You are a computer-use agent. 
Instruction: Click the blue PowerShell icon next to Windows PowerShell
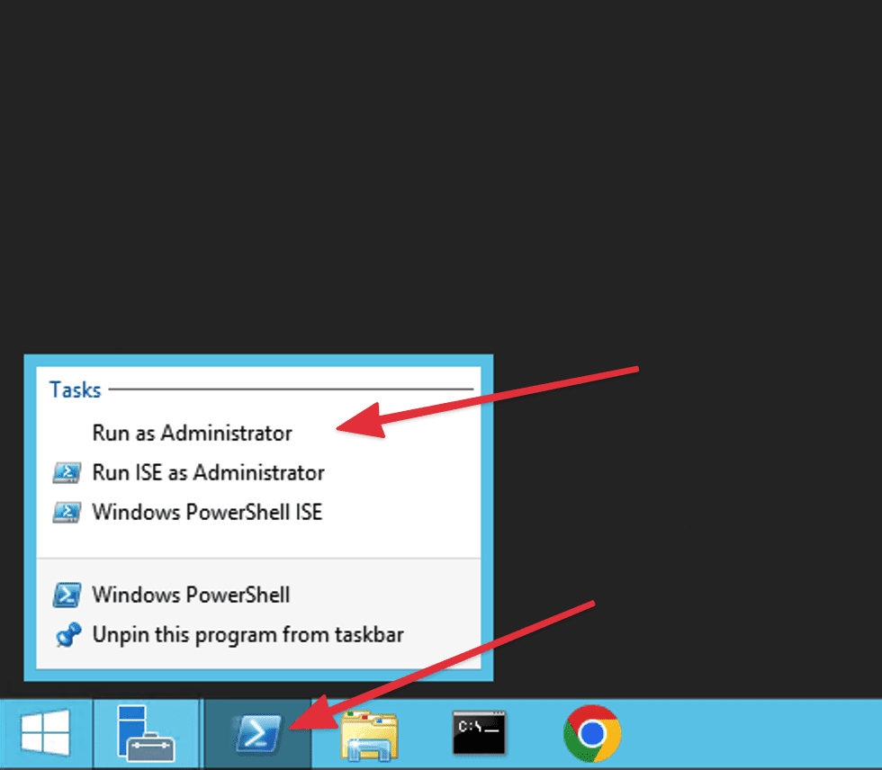(67, 595)
